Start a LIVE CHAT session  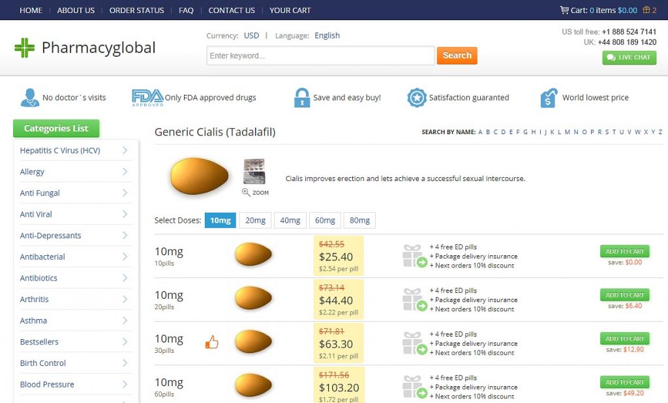pyautogui.click(x=630, y=57)
